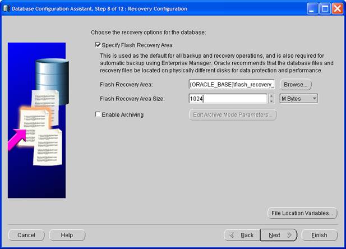Browse for Flash Recovery Area location
The image size is (346, 249).
[x=296, y=85]
